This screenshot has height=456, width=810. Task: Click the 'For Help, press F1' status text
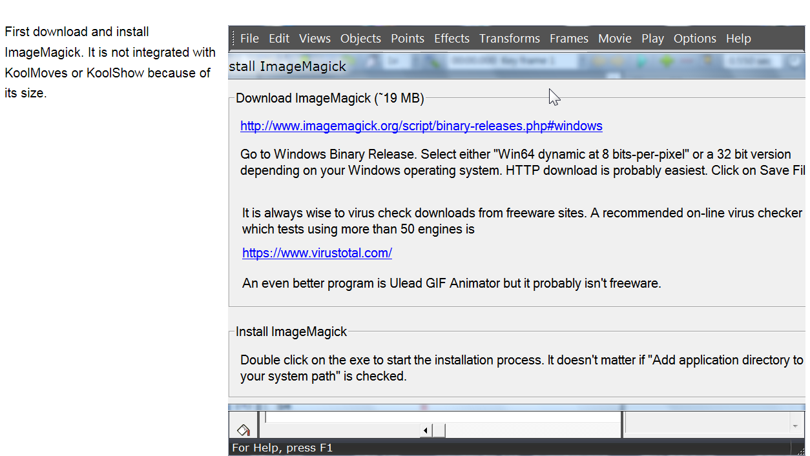[x=282, y=448]
